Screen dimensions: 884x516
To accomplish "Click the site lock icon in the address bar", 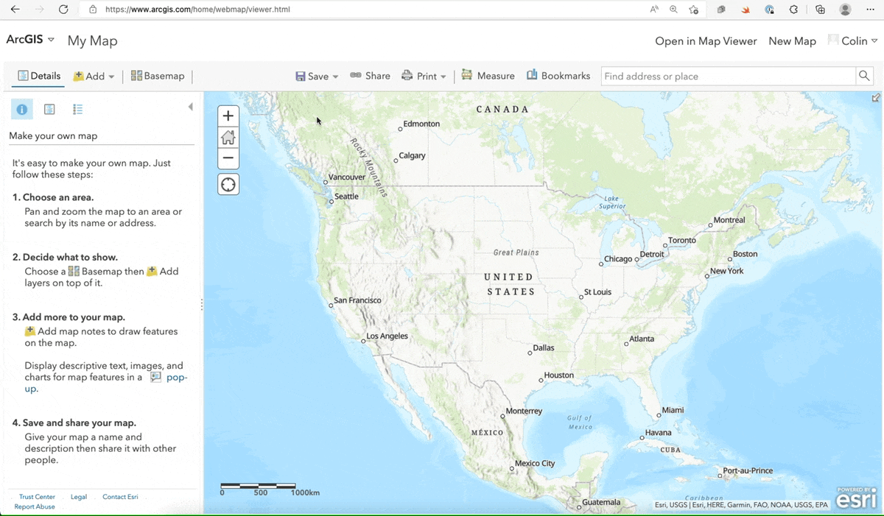I will 92,10.
